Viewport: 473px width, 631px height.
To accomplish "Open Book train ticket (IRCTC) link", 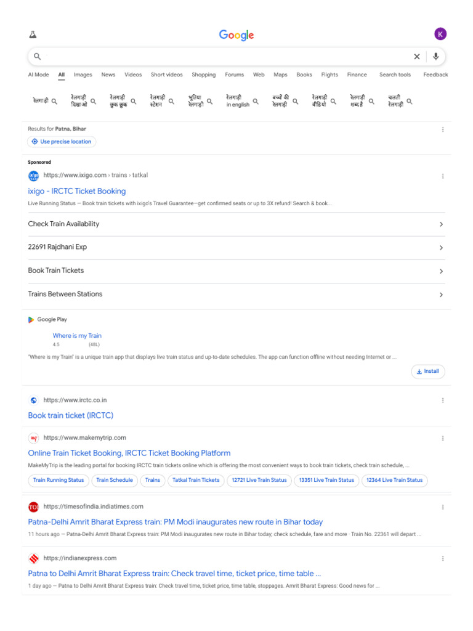I will (71, 415).
